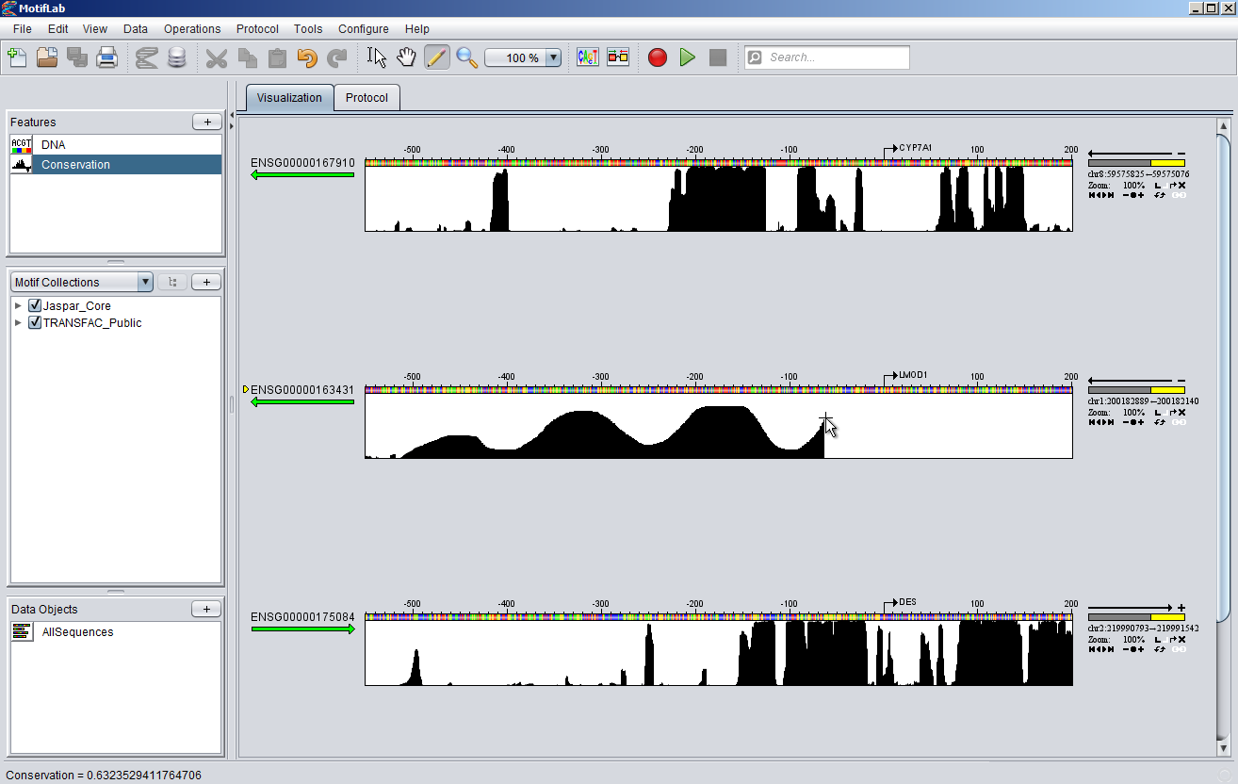Select the AllSequences data object
Image resolution: width=1238 pixels, height=784 pixels.
point(116,632)
